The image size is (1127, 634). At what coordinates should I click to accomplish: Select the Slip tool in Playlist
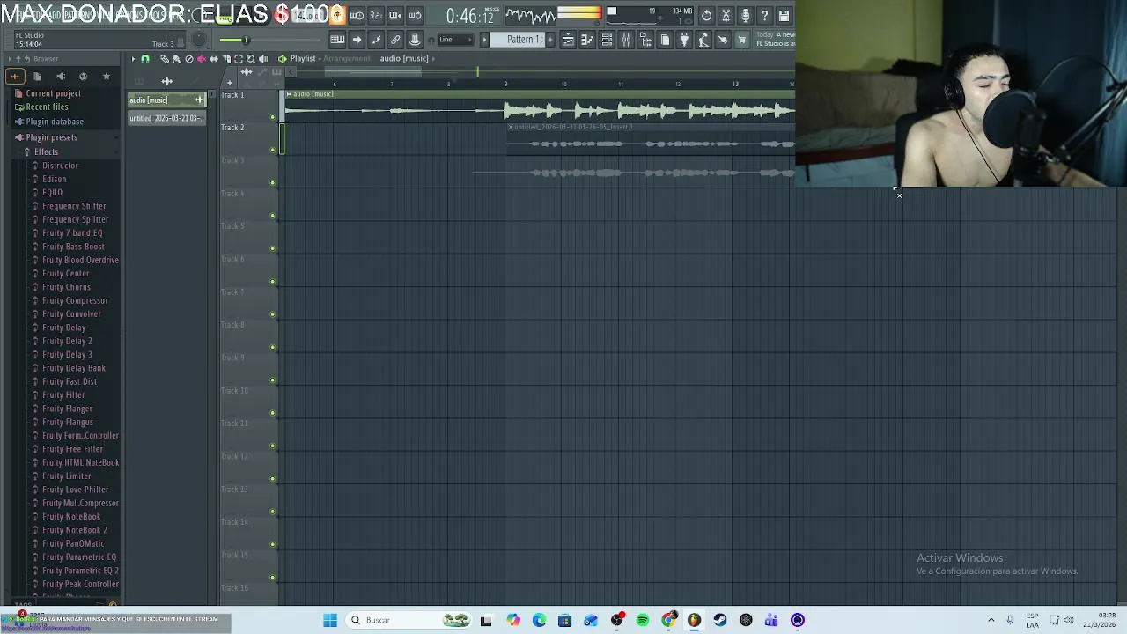(213, 59)
